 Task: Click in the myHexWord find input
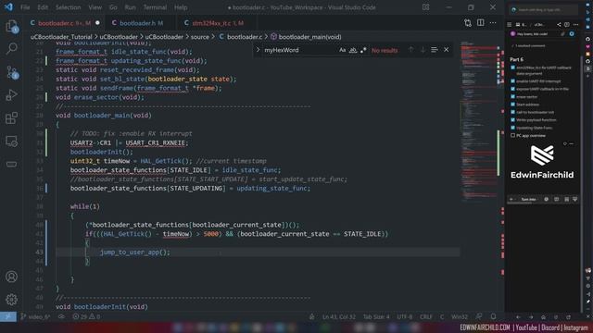298,50
